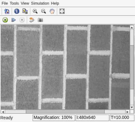Open the Video Information icon
Image resolution: width=135 pixels, height=122 pixels.
pos(17,11)
